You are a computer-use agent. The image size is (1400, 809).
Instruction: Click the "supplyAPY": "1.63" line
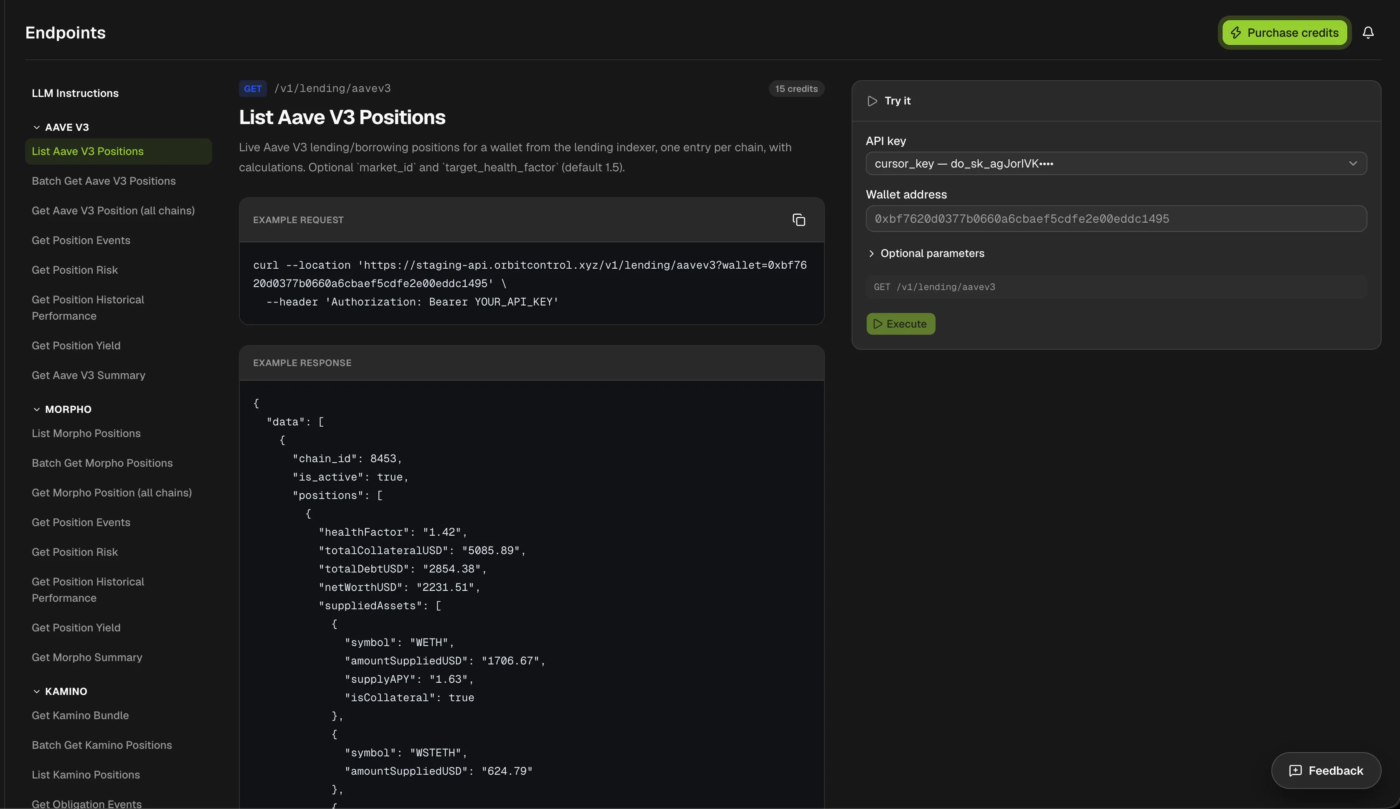pyautogui.click(x=409, y=679)
